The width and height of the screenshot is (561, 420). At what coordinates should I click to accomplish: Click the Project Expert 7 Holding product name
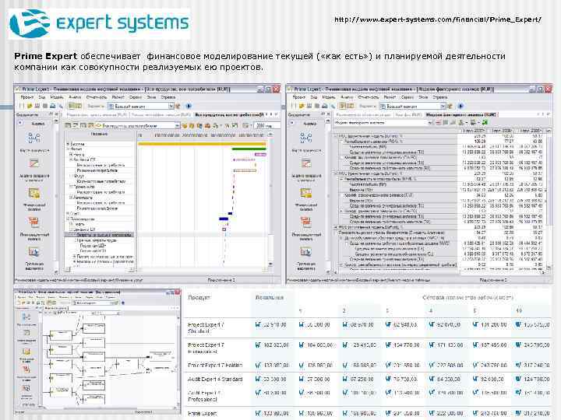tap(215, 365)
